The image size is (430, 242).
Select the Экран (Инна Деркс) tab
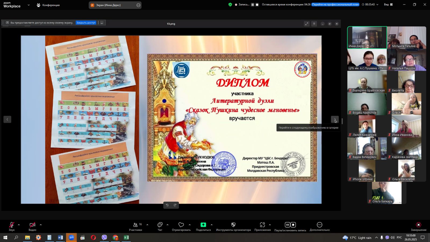click(115, 5)
